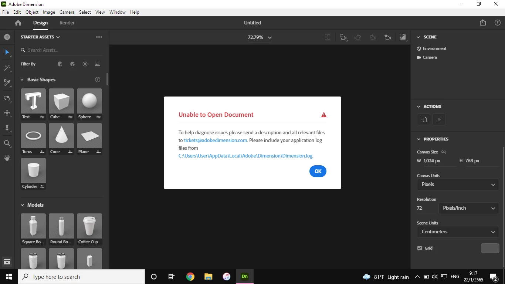This screenshot has height=284, width=505.
Task: Open the Add and Import Content icon
Action: [x=7, y=37]
